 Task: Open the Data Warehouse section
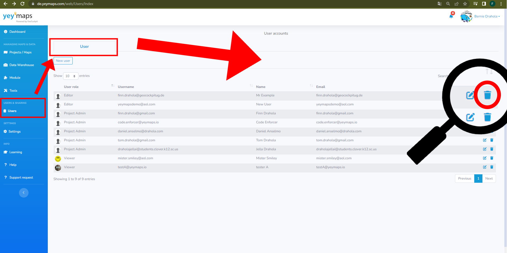(21, 65)
